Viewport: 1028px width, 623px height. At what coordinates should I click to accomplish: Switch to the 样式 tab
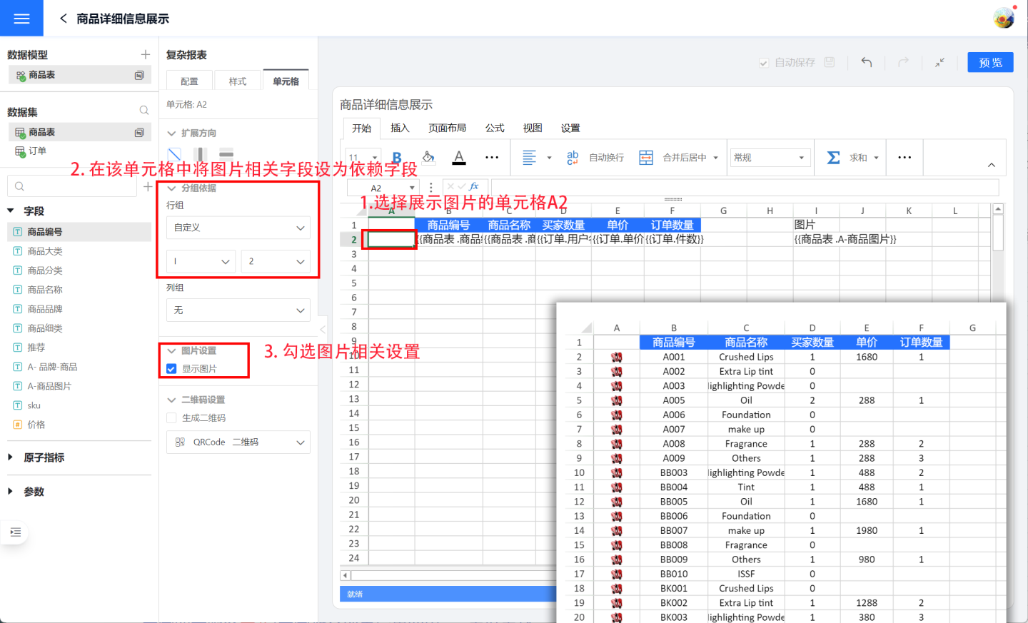(238, 81)
